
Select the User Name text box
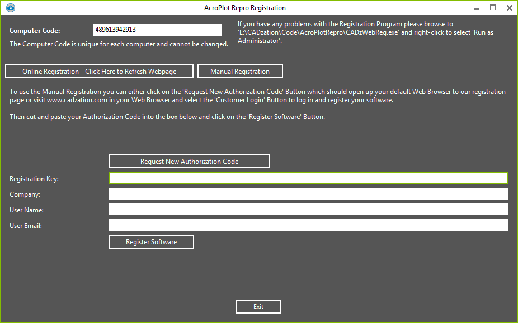(x=308, y=209)
